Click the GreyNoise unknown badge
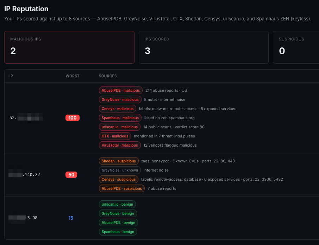Image resolution: width=319 pixels, height=245 pixels. 120,170
